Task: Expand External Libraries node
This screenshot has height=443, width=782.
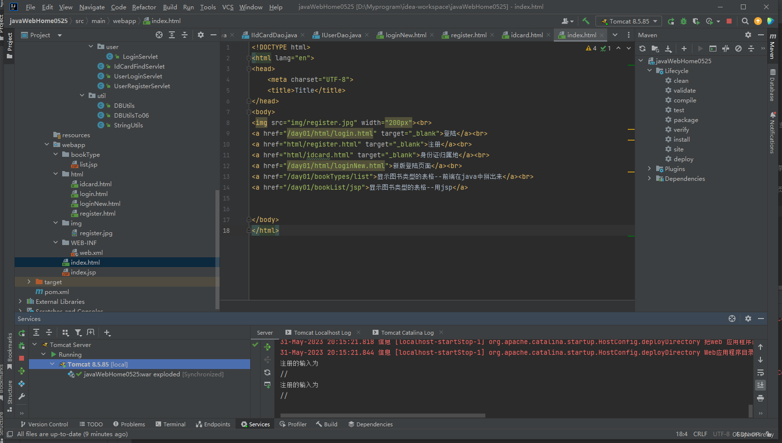Action: 20,301
